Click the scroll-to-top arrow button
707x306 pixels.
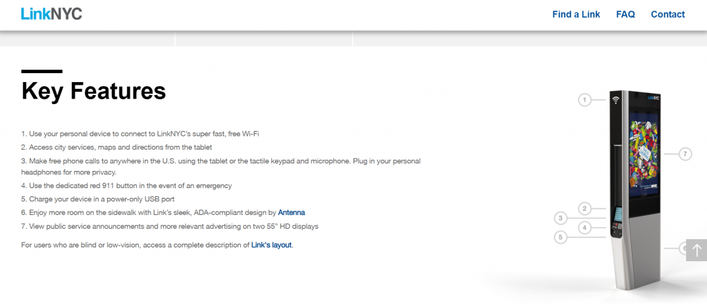[x=697, y=250]
